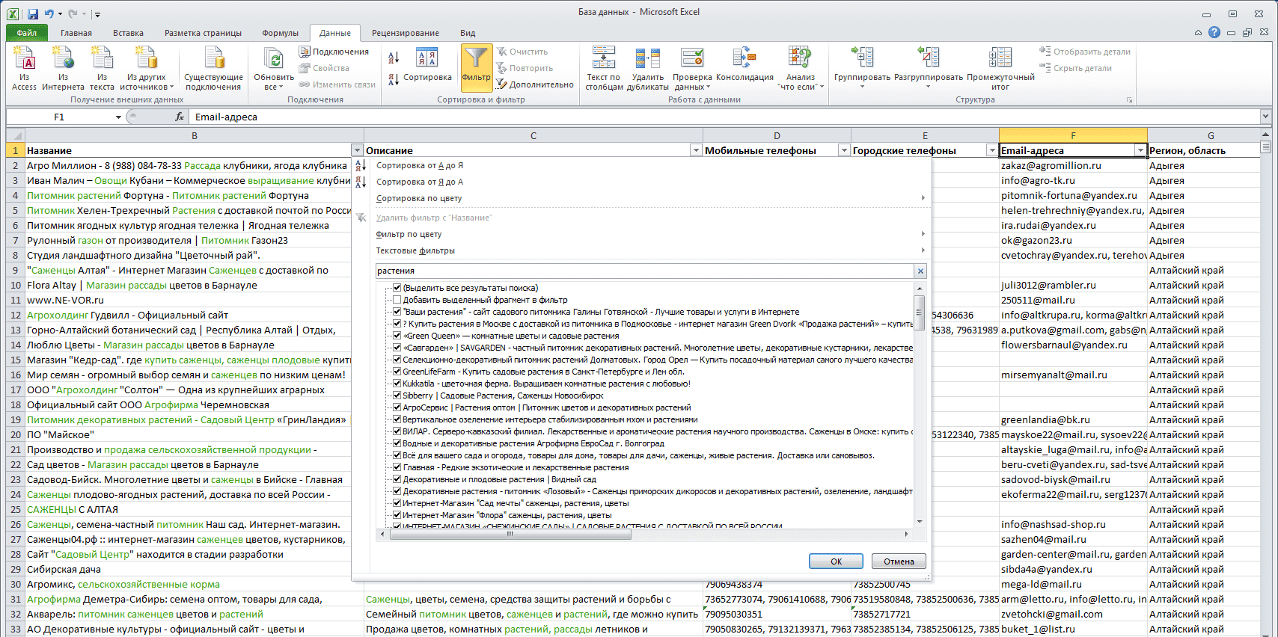The image size is (1278, 637).
Task: Open Подключения connections button
Action: click(334, 52)
